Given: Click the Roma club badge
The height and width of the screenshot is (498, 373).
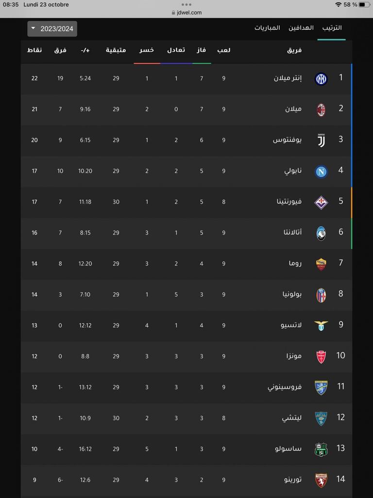Looking at the screenshot, I should [321, 264].
